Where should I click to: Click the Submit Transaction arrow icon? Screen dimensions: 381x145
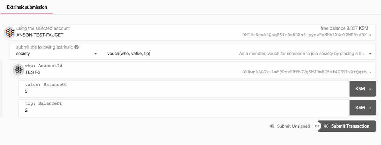326,126
